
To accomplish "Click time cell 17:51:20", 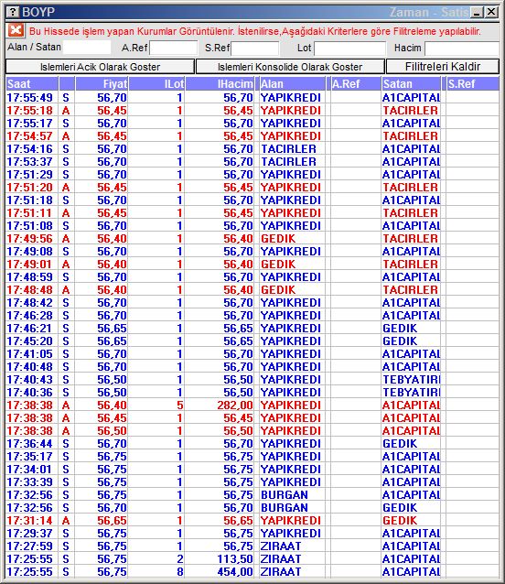I will [30, 188].
